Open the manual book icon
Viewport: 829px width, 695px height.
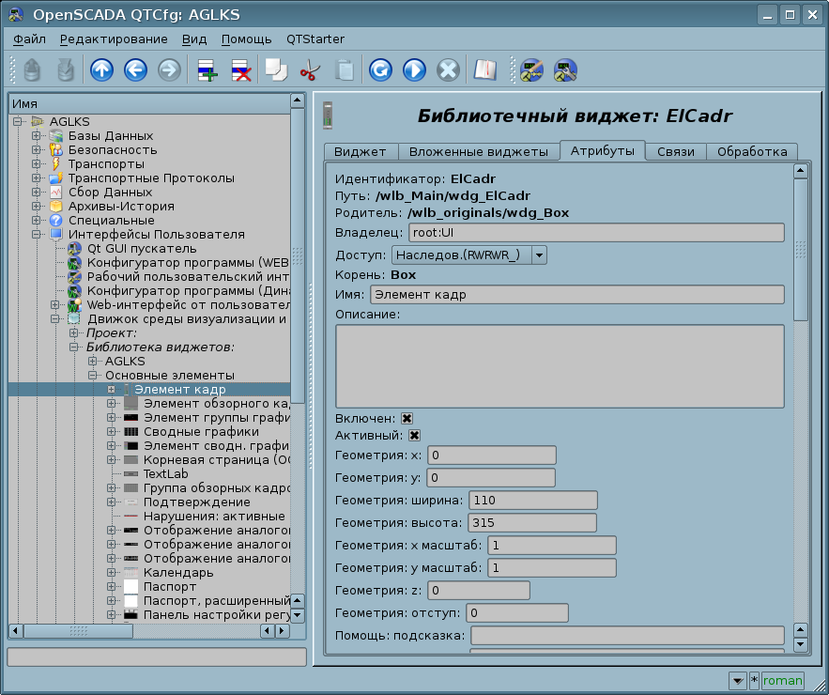coord(484,70)
